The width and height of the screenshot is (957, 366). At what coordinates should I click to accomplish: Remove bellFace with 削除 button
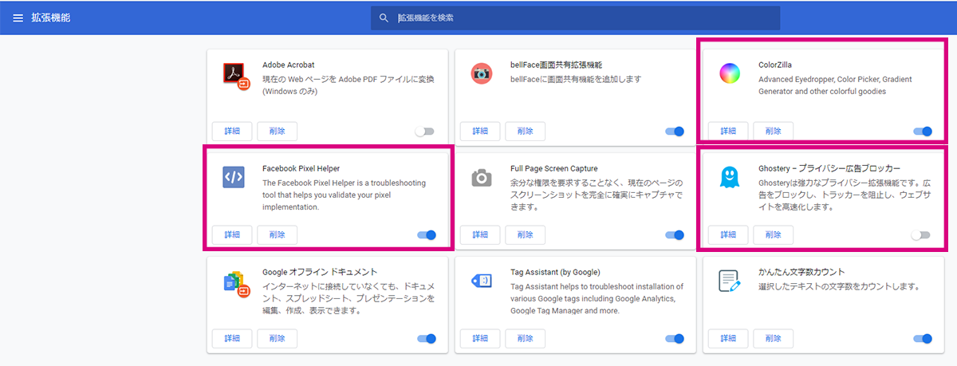[526, 132]
